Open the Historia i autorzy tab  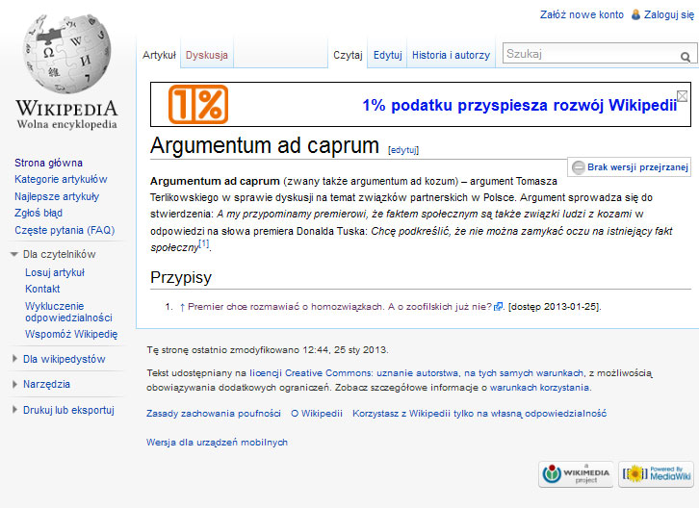tap(451, 56)
